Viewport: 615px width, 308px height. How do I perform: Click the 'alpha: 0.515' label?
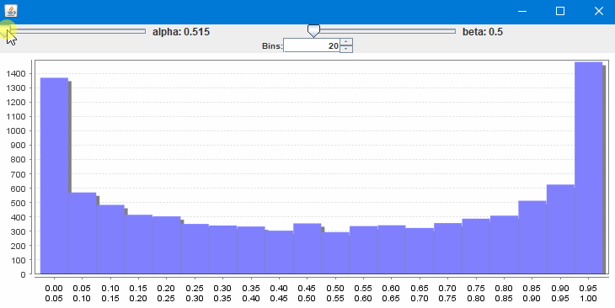pos(181,32)
